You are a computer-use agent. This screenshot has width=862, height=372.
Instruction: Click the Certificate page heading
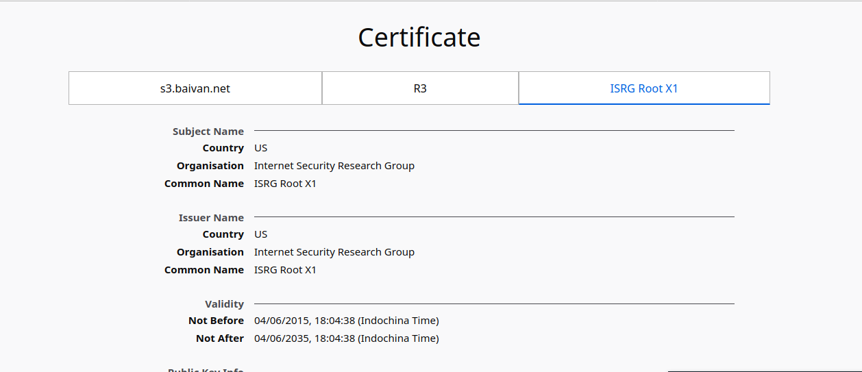(x=419, y=37)
